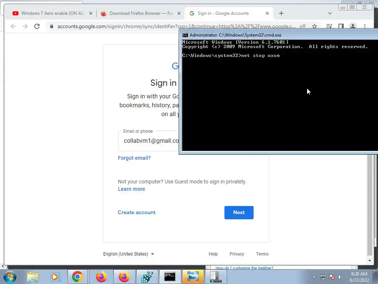The image size is (378, 284).
Task: Close the Download Firefox Browser tab
Action: click(179, 13)
